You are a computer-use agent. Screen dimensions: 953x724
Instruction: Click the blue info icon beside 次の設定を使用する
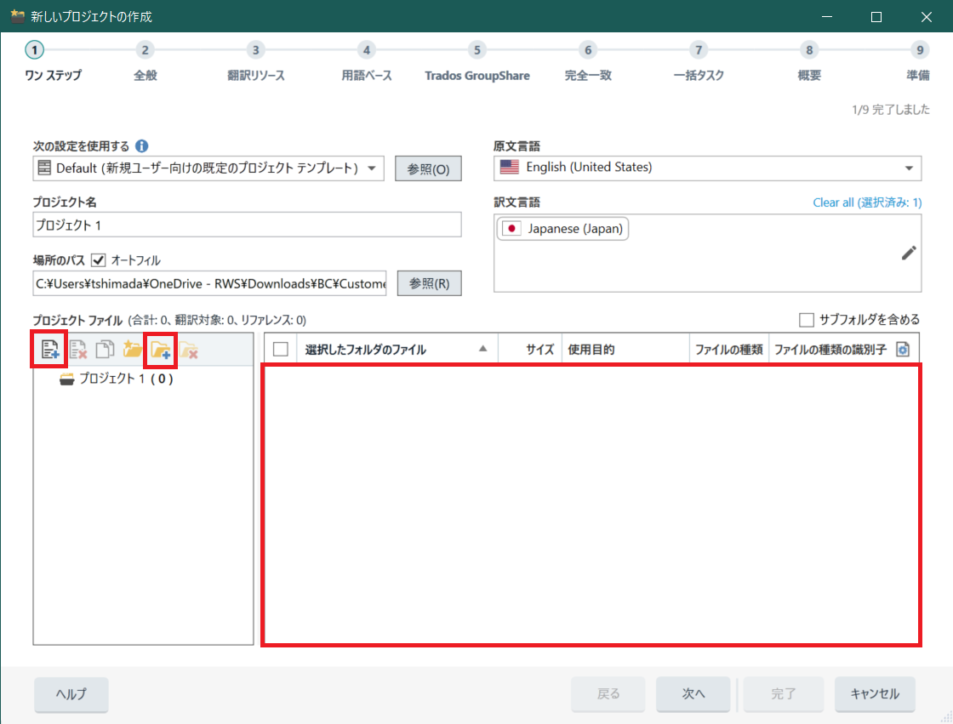(x=142, y=145)
